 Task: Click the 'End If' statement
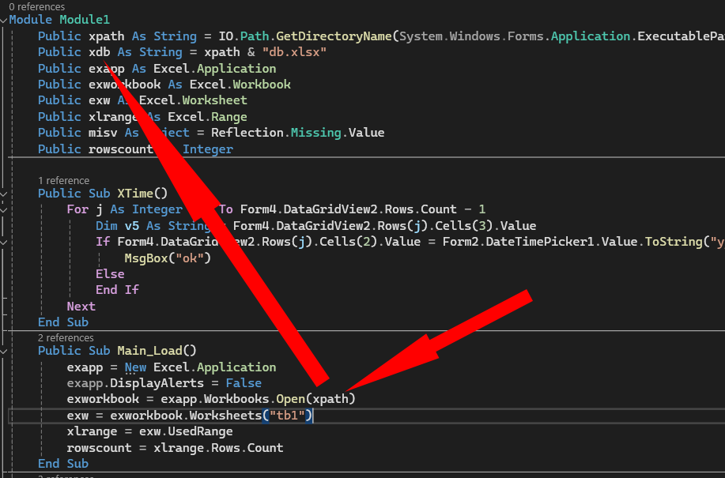tap(117, 290)
